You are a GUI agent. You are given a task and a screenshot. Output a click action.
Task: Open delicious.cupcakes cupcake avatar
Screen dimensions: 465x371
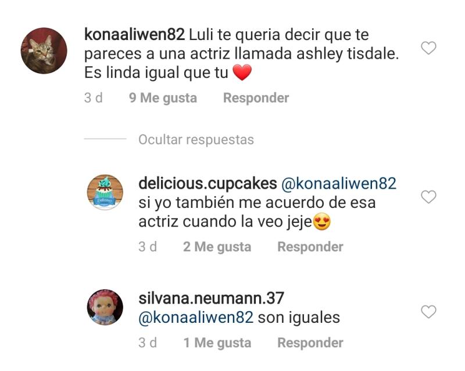[x=105, y=192]
